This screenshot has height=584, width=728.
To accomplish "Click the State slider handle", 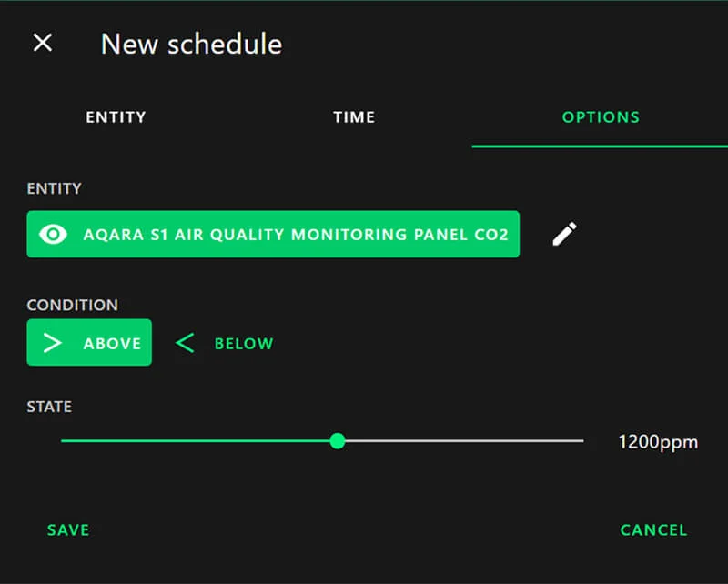I will [338, 441].
